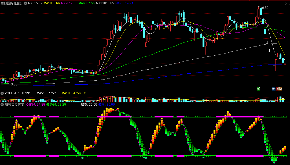This screenshot has height=165, width=290.
Task: Click the magenta MA20: 7.03 label
Action: 69,3
